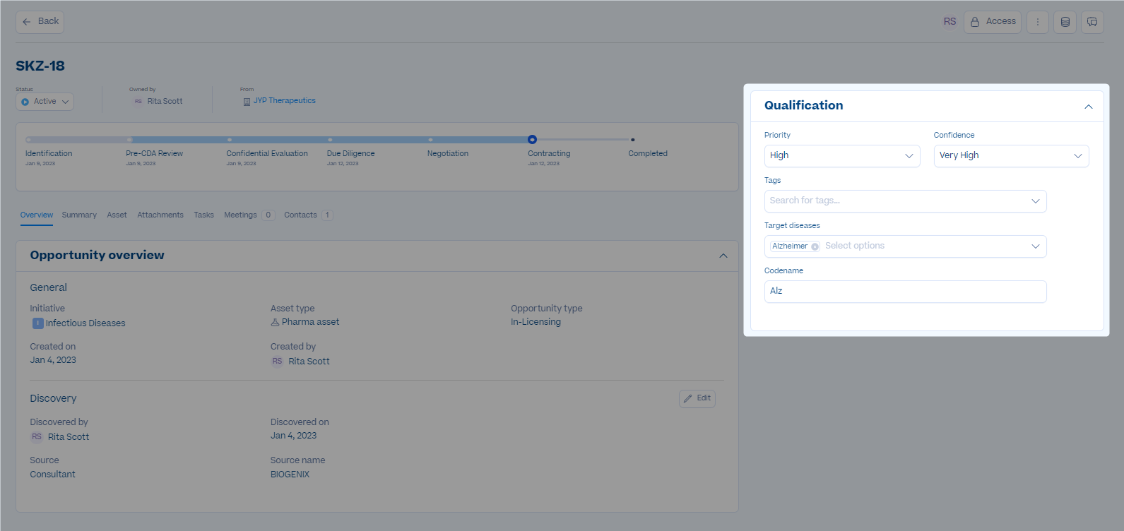Viewport: 1124px width, 531px height.
Task: Click Rita Scott avatar under Discovered by
Action: [x=37, y=437]
